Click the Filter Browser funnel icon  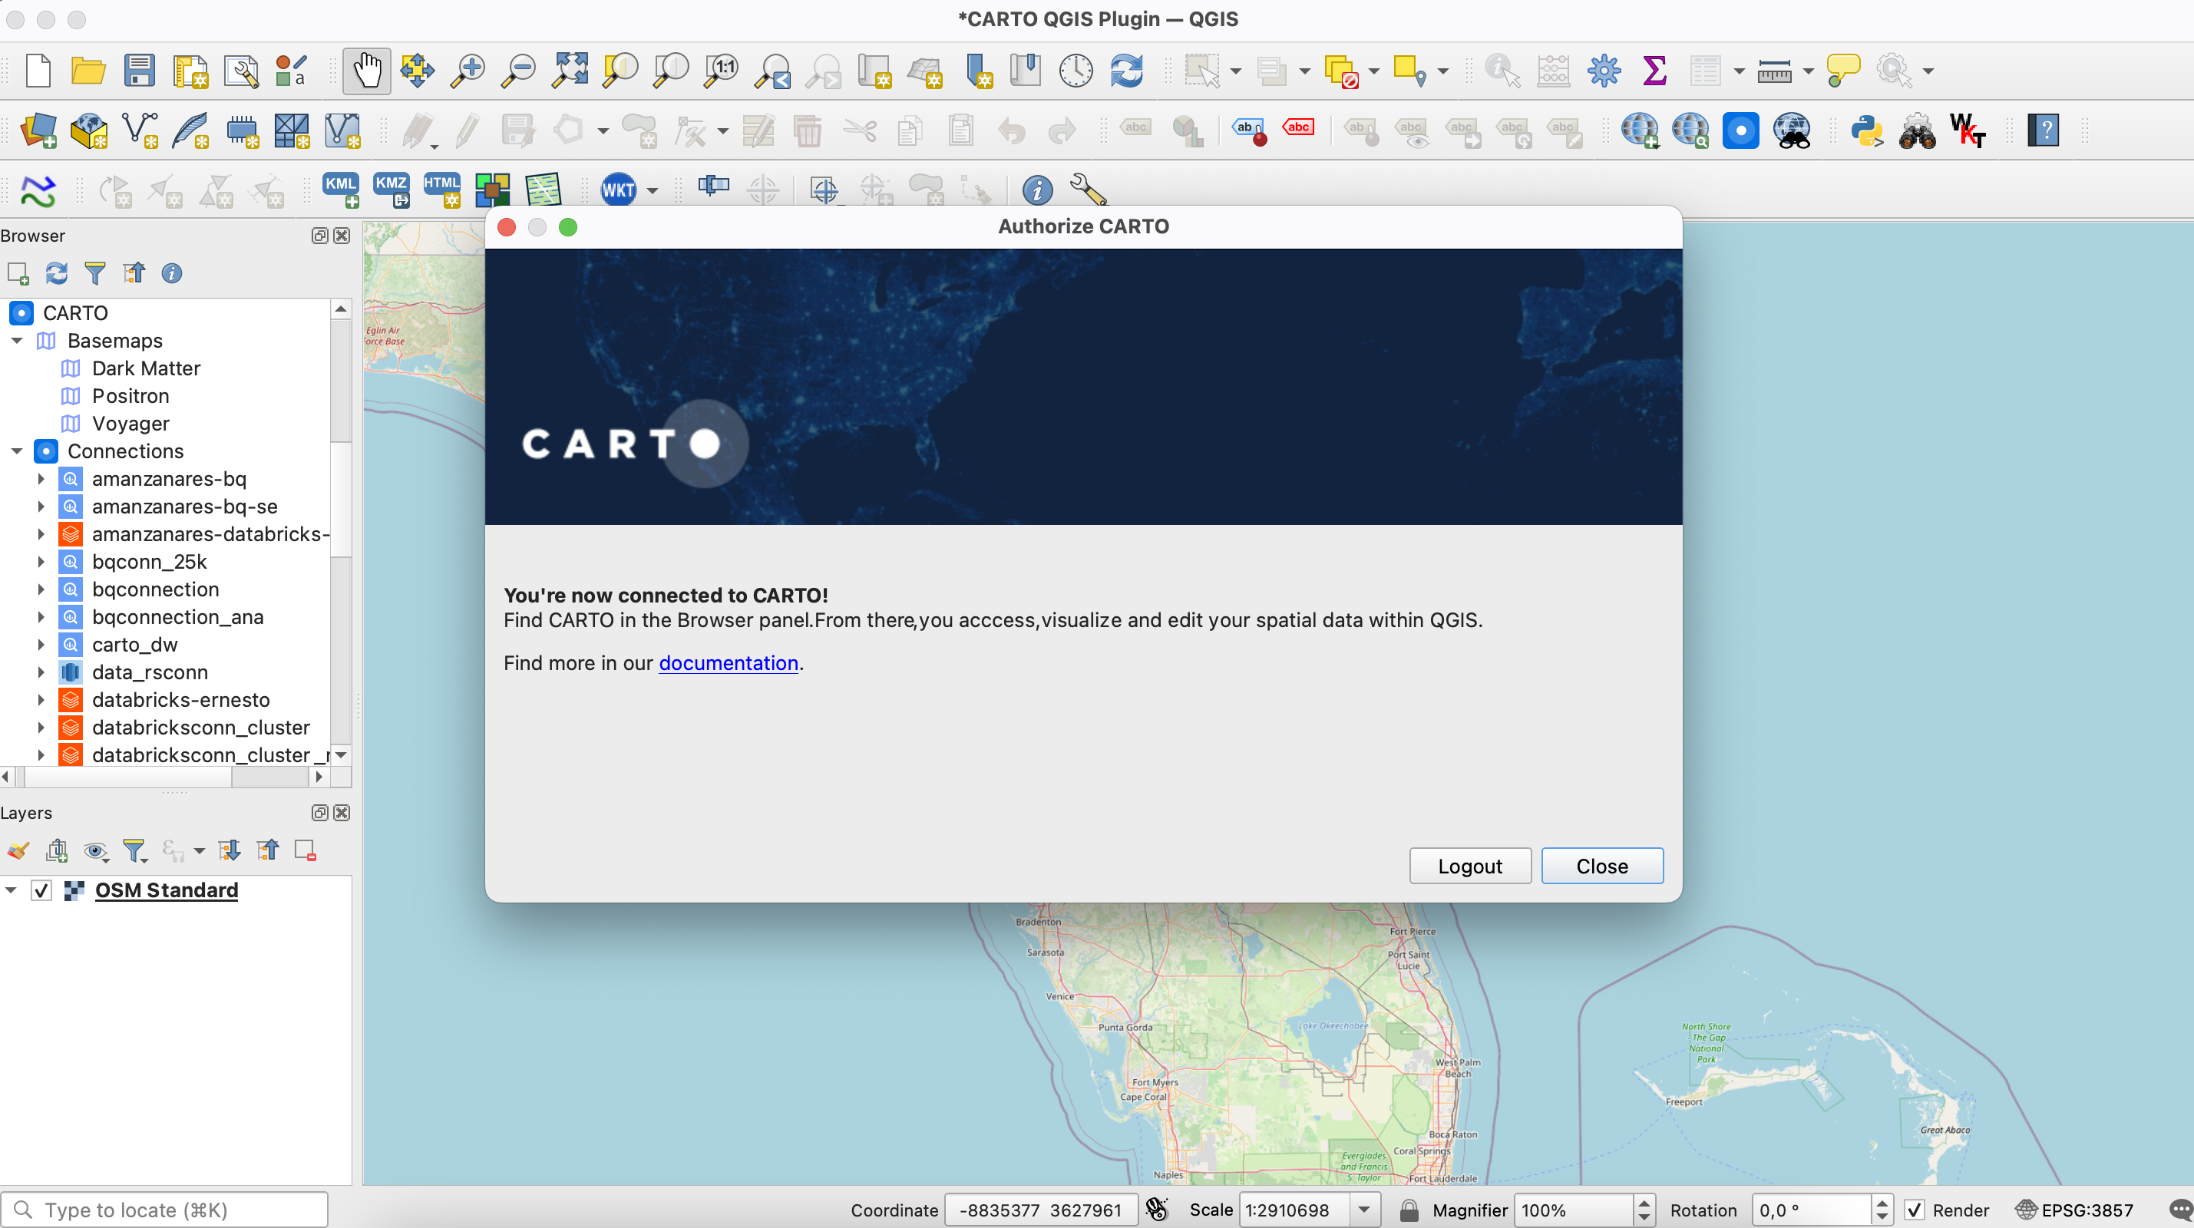(95, 273)
